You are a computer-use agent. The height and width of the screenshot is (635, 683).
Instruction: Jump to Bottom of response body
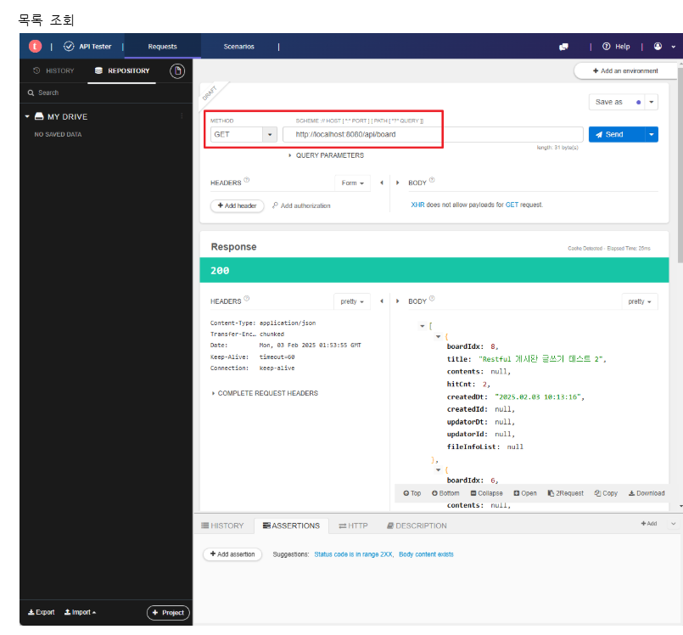[x=445, y=493]
